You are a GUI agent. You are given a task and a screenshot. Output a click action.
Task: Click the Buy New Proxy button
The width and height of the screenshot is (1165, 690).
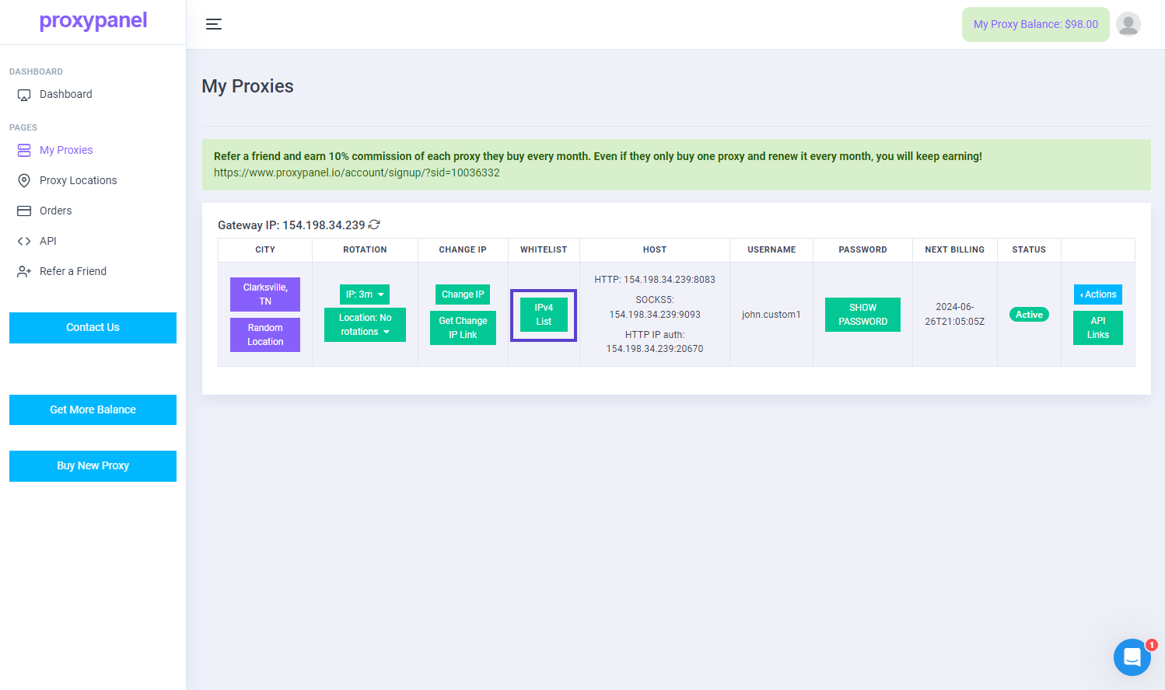[x=93, y=465]
